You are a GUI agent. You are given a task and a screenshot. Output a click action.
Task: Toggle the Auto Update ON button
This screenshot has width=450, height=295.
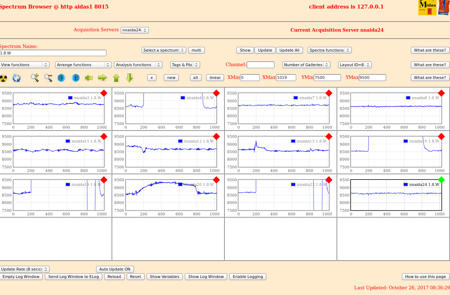115,269
